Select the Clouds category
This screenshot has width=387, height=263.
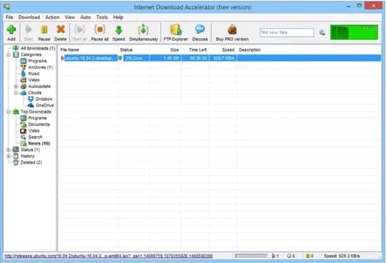[x=35, y=93]
